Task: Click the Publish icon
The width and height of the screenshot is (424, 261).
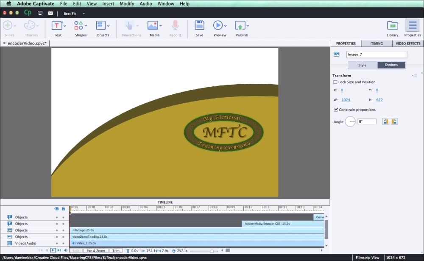Action: (240, 25)
